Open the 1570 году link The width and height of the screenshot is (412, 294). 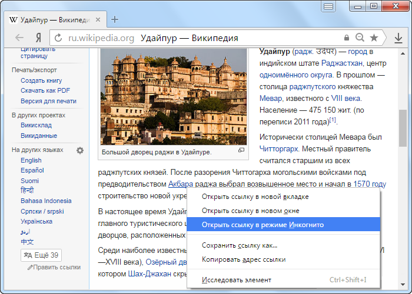pyautogui.click(x=370, y=184)
